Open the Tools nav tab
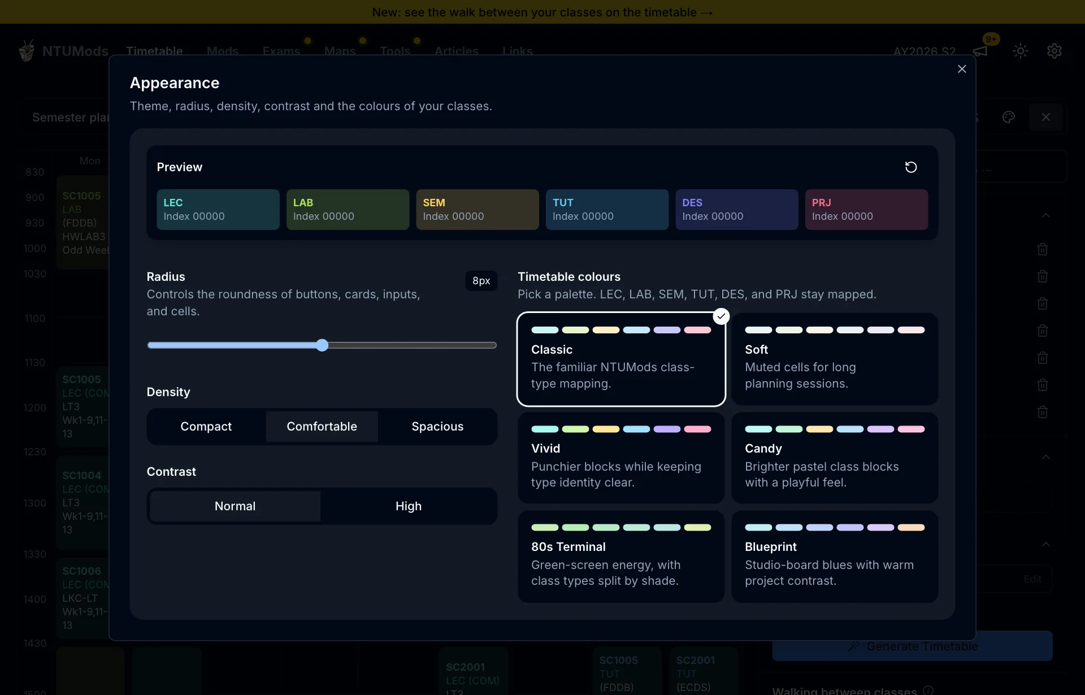Viewport: 1085px width, 695px height. pos(395,51)
